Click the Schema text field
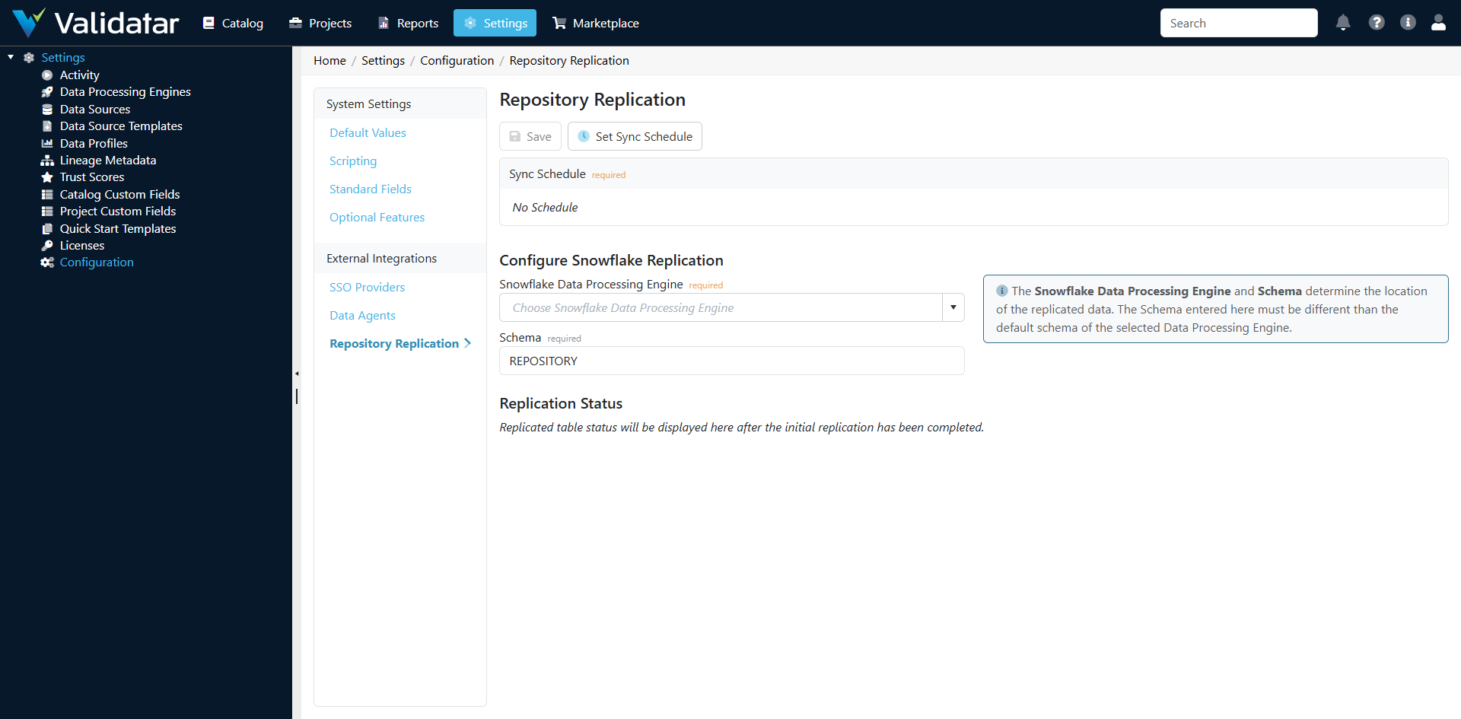The height and width of the screenshot is (719, 1461). pyautogui.click(x=730, y=361)
